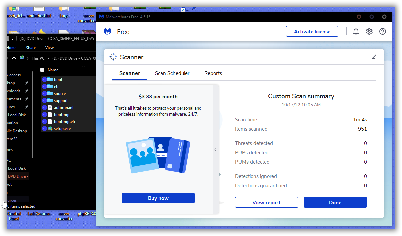The width and height of the screenshot is (402, 236).
Task: Uncheck the efi folder checkbox
Action: pyautogui.click(x=44, y=87)
